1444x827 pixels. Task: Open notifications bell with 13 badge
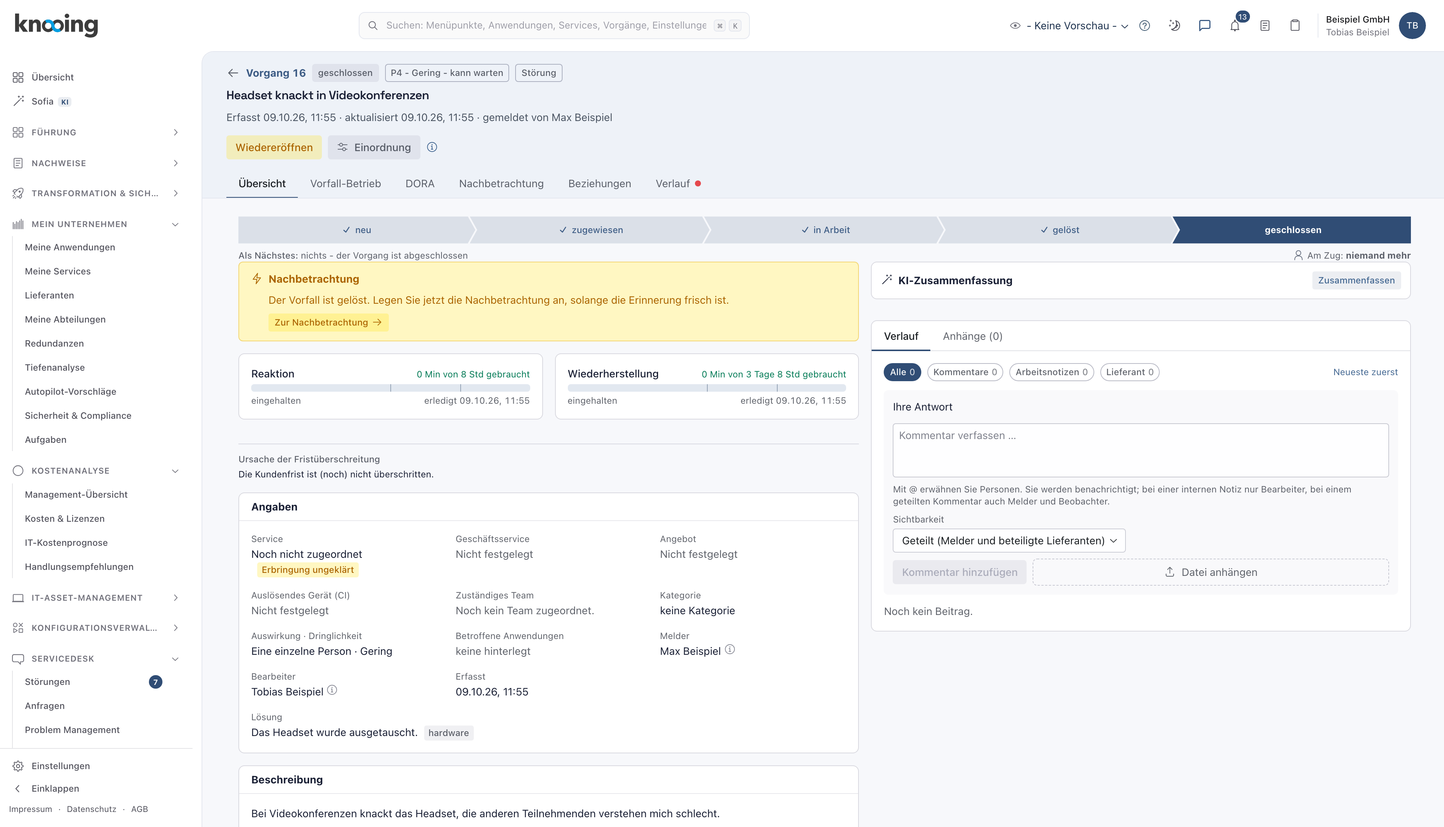click(x=1235, y=26)
